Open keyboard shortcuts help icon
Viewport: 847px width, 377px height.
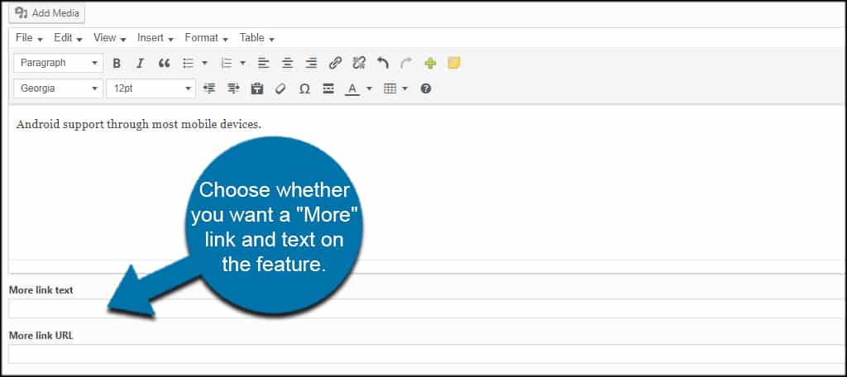(x=426, y=88)
